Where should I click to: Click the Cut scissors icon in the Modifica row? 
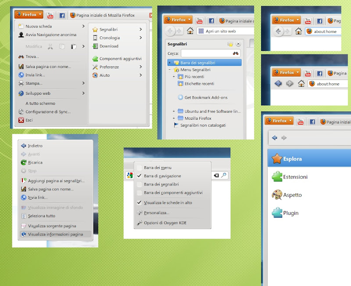[50, 46]
